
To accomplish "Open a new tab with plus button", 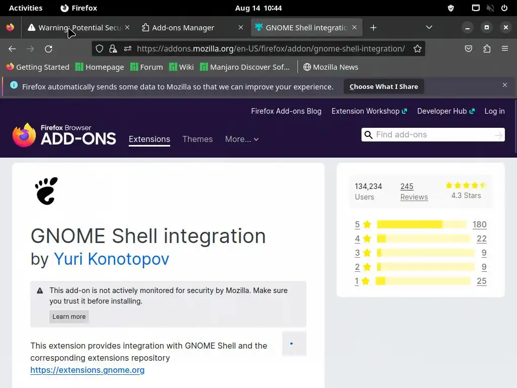I will pyautogui.click(x=373, y=28).
